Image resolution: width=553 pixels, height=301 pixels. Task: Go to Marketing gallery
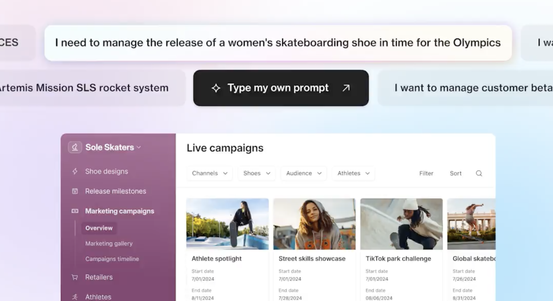point(109,243)
